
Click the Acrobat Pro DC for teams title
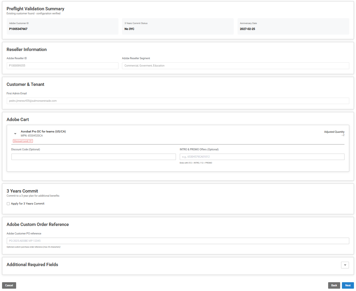click(x=43, y=132)
